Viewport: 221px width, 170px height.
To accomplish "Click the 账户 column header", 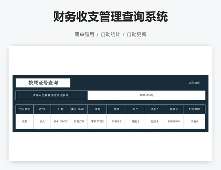I will point(136,109).
